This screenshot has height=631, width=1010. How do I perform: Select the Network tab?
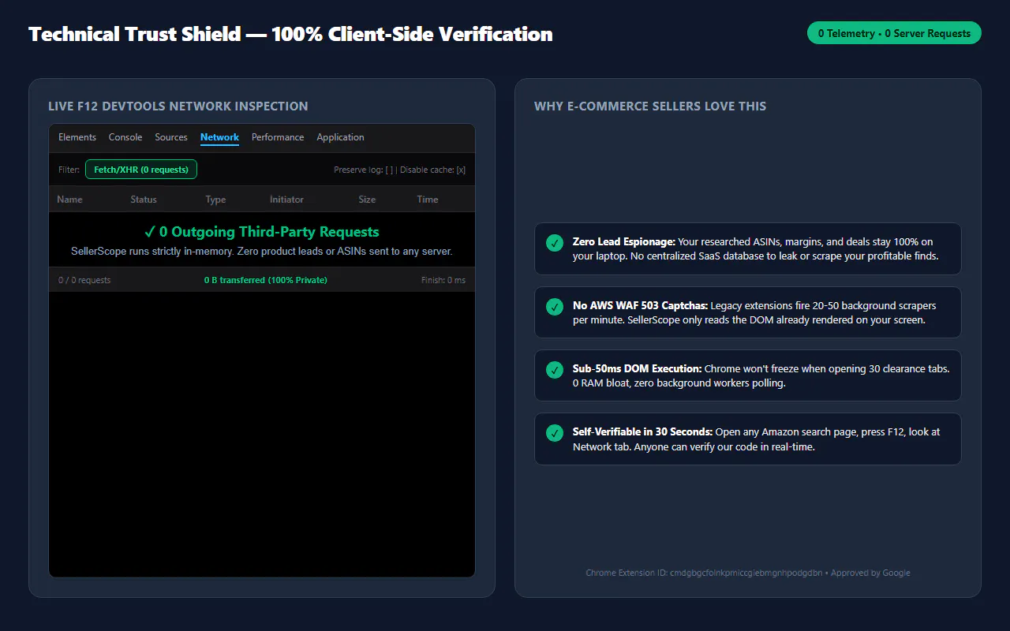219,137
